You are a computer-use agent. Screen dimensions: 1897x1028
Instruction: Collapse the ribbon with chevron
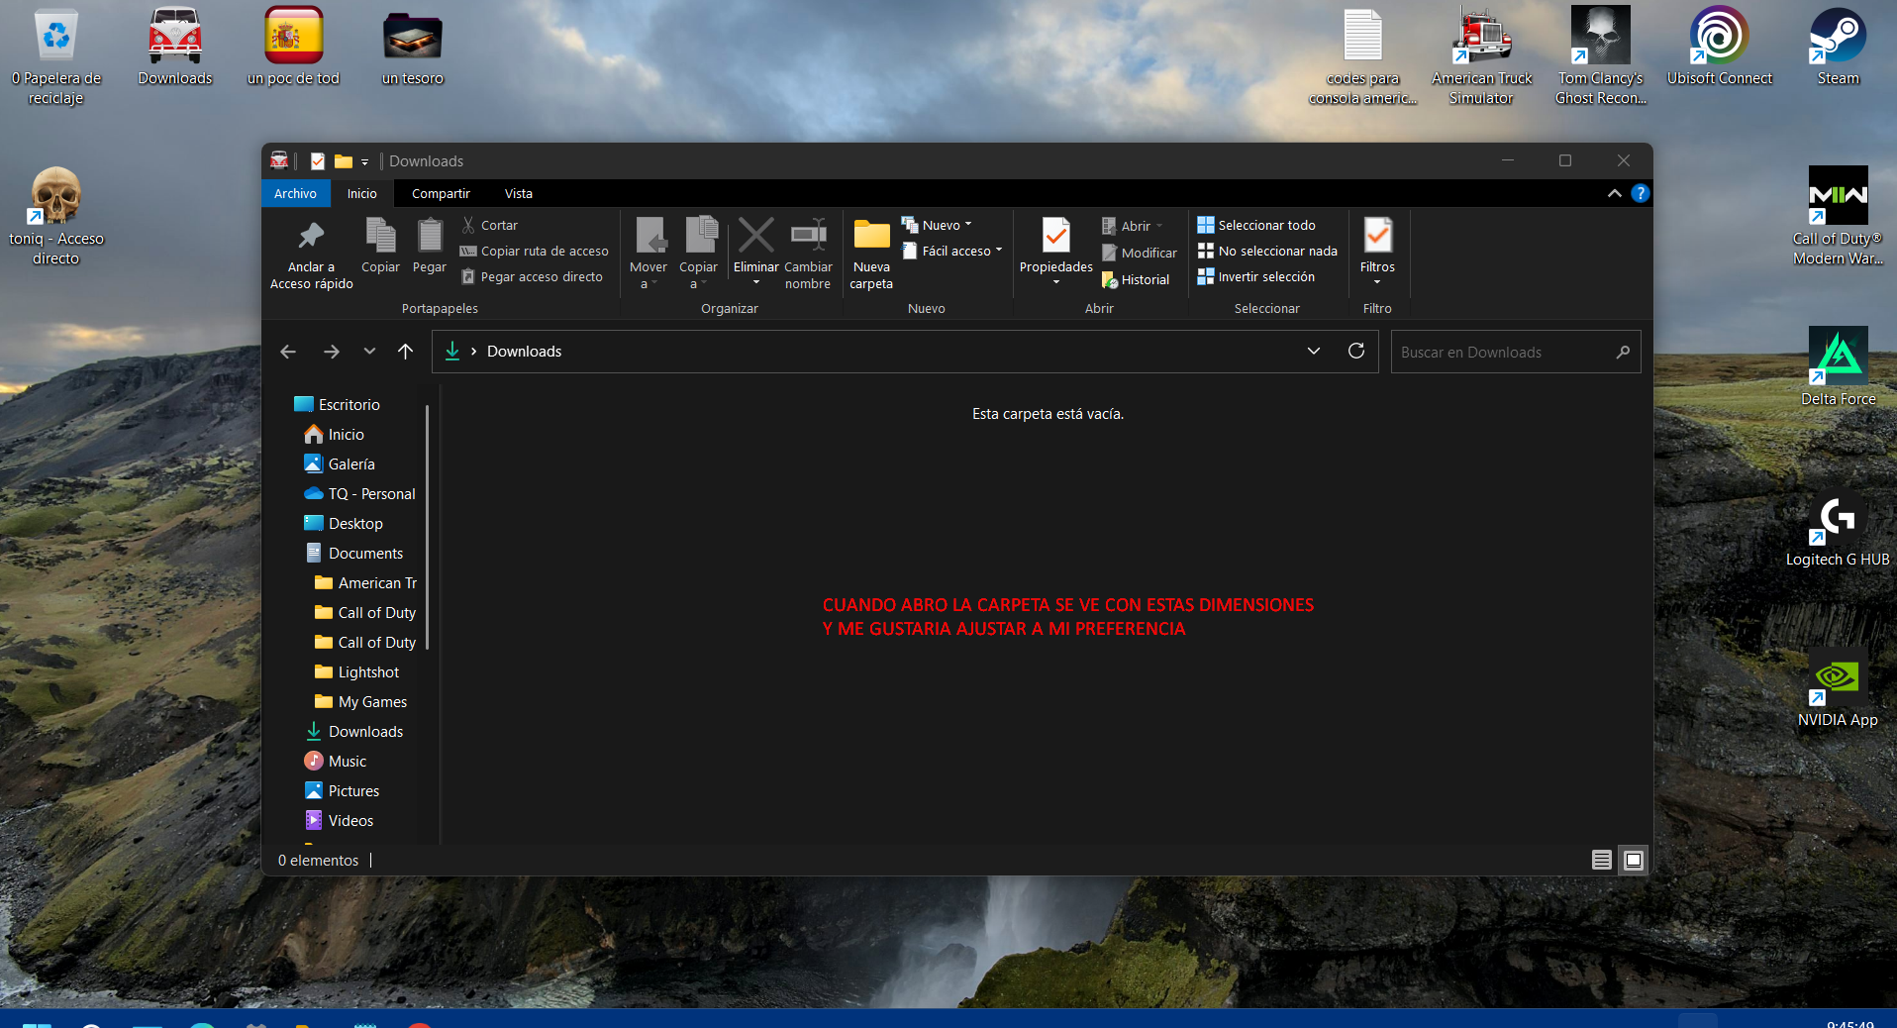click(x=1614, y=194)
